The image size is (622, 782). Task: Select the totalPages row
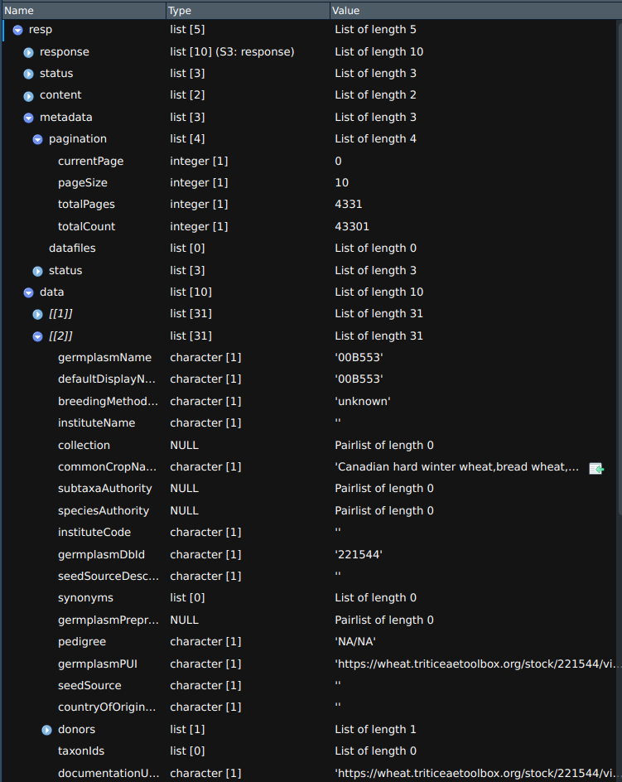click(x=86, y=205)
